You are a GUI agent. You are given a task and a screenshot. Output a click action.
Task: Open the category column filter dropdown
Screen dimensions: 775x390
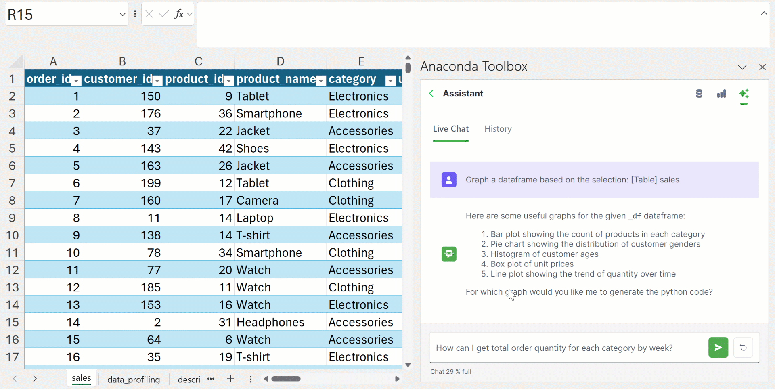pos(390,81)
